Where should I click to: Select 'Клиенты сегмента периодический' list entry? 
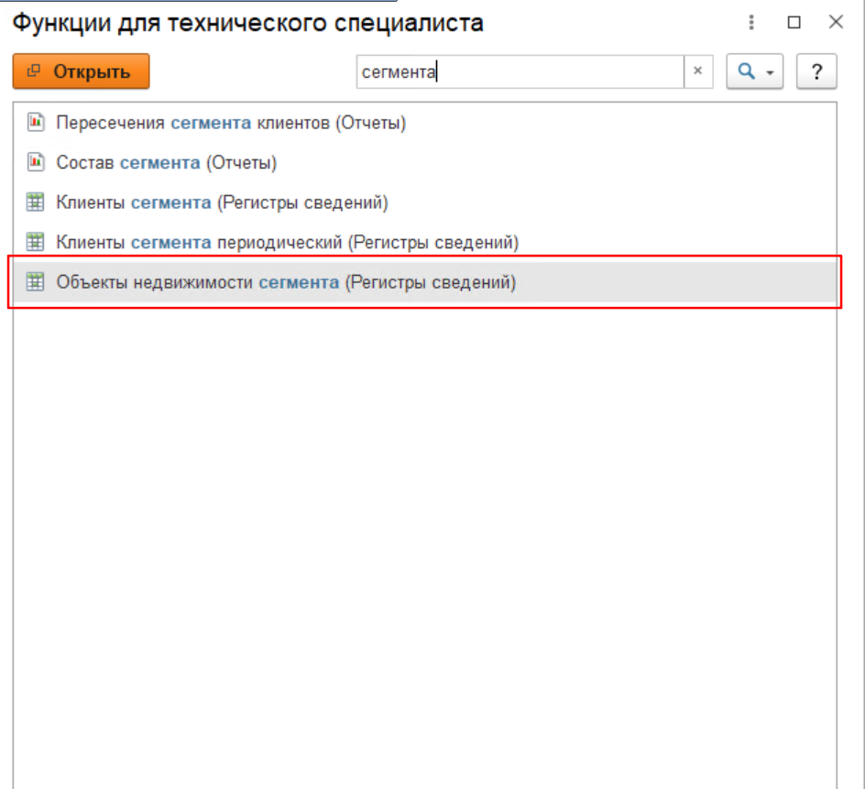coord(288,243)
